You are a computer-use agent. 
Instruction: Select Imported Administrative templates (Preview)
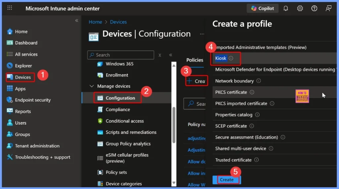pyautogui.click(x=261, y=47)
